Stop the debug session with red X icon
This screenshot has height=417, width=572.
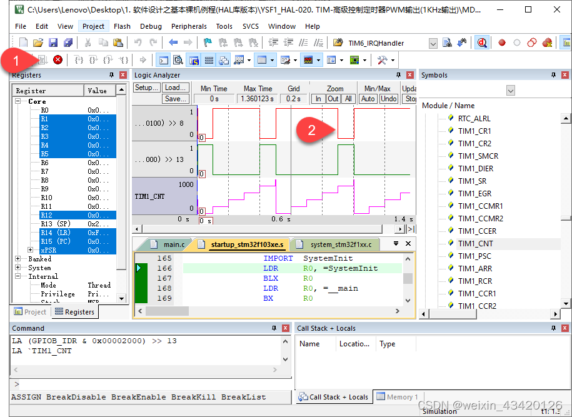(56, 60)
